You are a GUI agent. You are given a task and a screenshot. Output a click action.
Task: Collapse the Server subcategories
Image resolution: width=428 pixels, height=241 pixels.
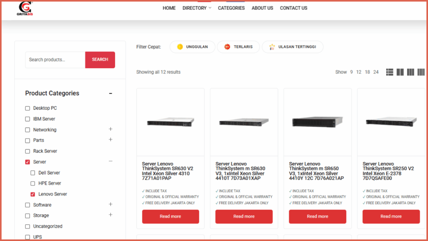point(111,161)
